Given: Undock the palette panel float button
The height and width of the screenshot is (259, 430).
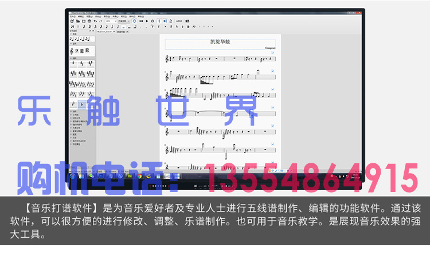Looking at the screenshot, I should tap(91, 31).
